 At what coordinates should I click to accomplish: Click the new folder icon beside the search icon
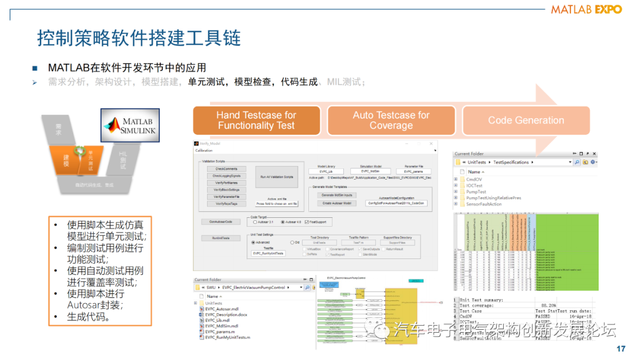585,163
